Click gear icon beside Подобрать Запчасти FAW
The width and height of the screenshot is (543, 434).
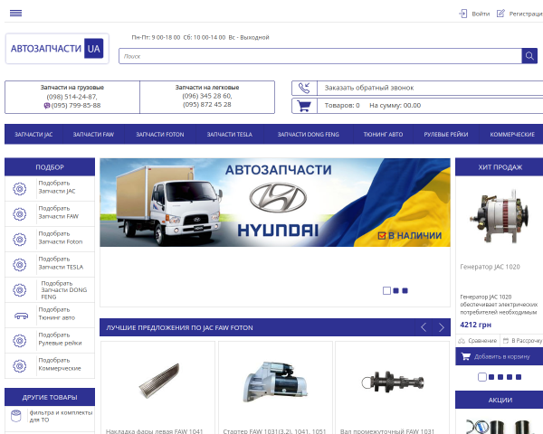click(20, 214)
